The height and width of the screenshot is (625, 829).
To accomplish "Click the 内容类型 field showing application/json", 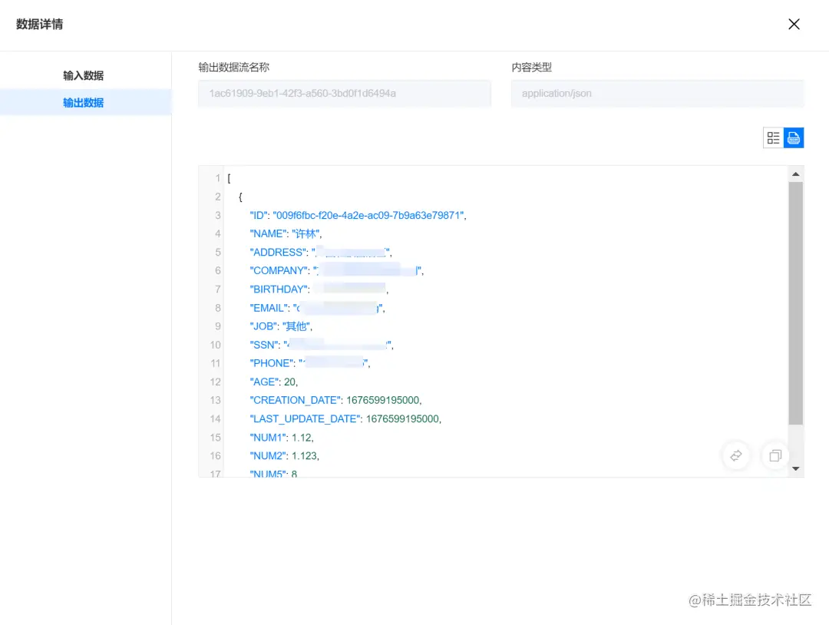I will 657,94.
